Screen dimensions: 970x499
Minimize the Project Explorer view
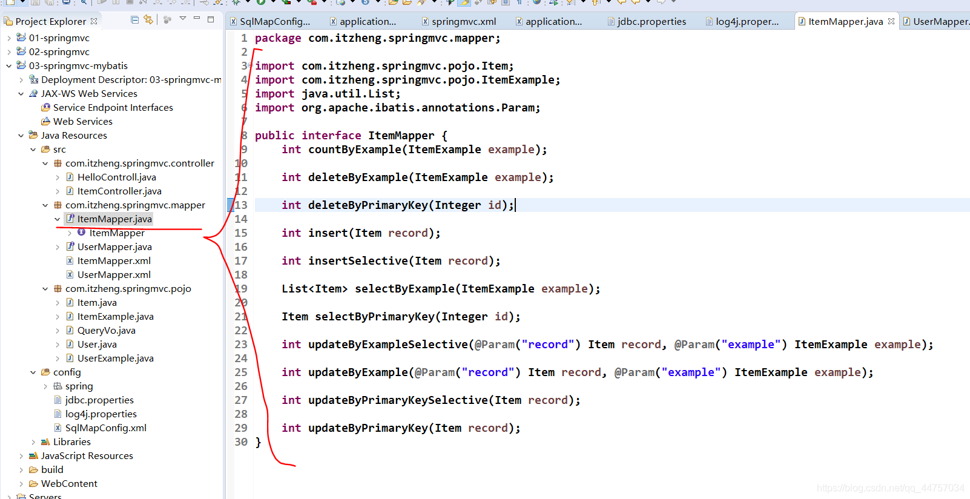(197, 19)
